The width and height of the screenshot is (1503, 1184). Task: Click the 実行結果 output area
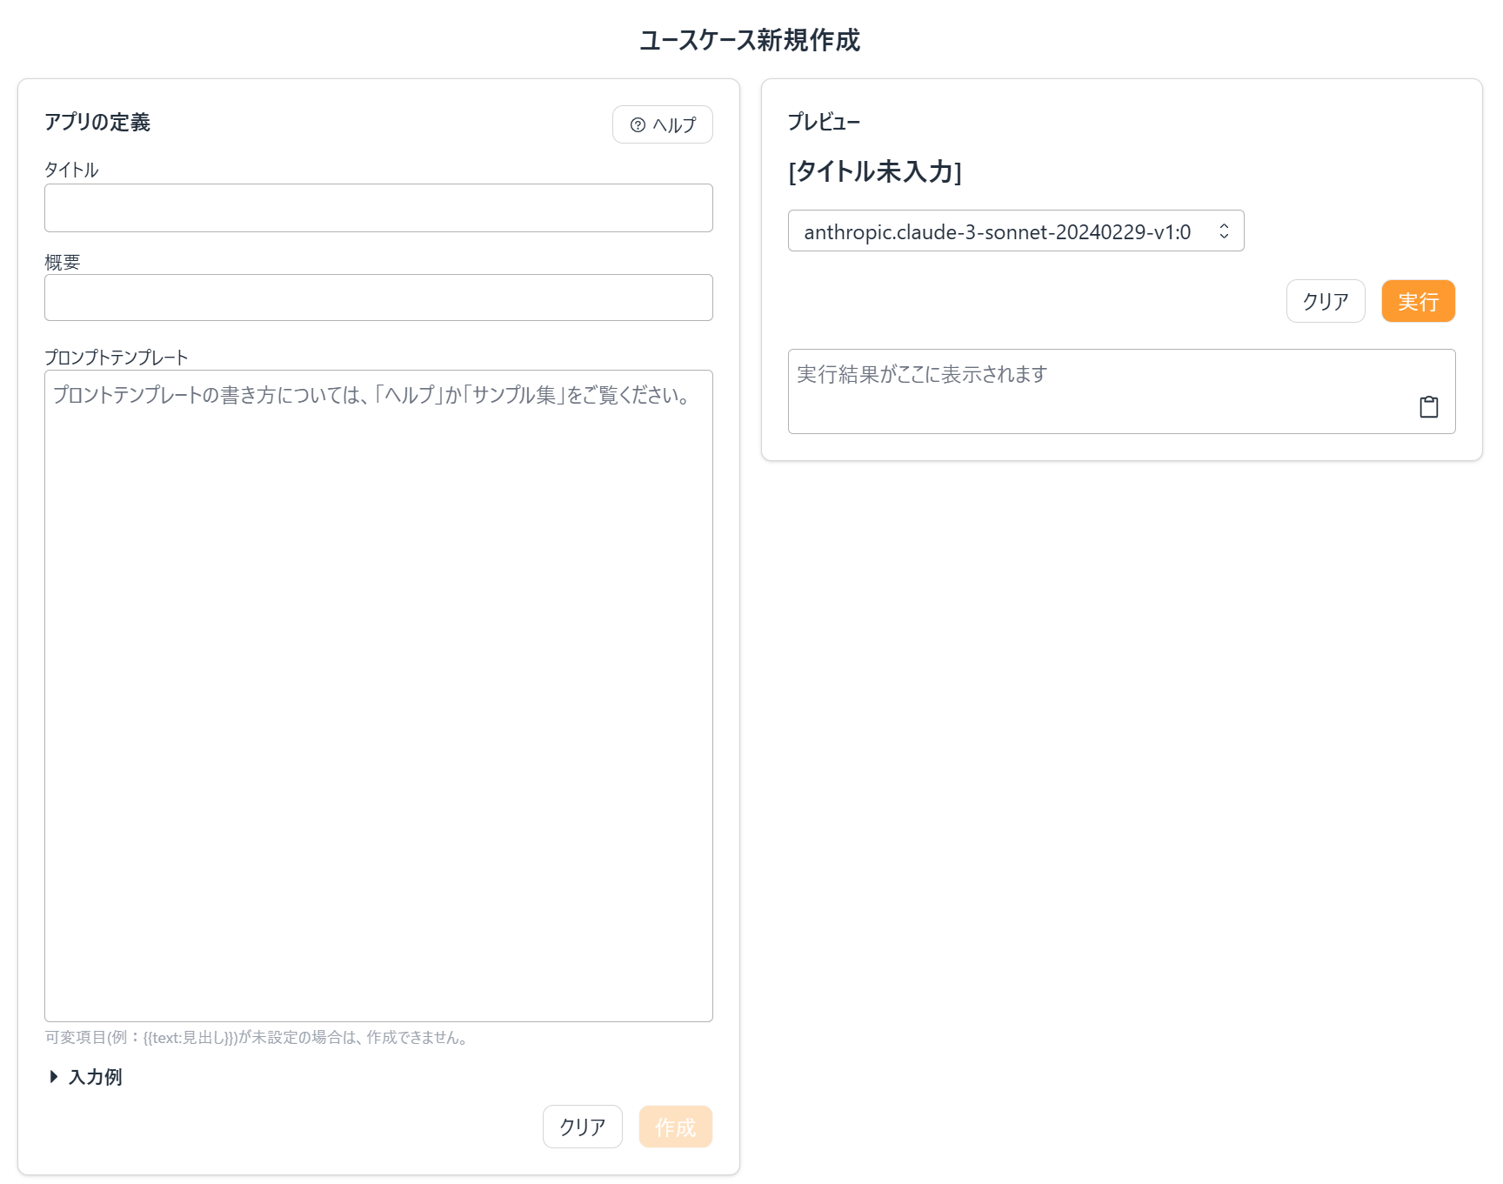point(1121,391)
